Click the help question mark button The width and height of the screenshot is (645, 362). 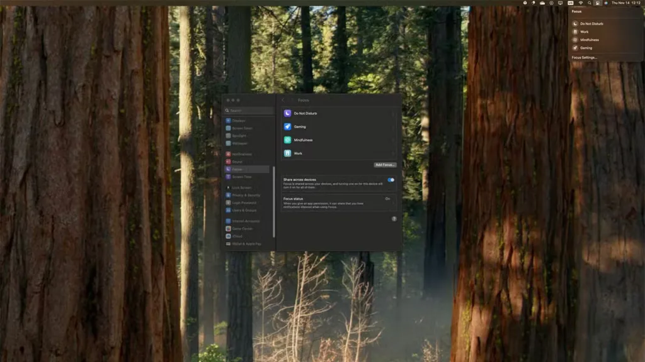coord(394,219)
